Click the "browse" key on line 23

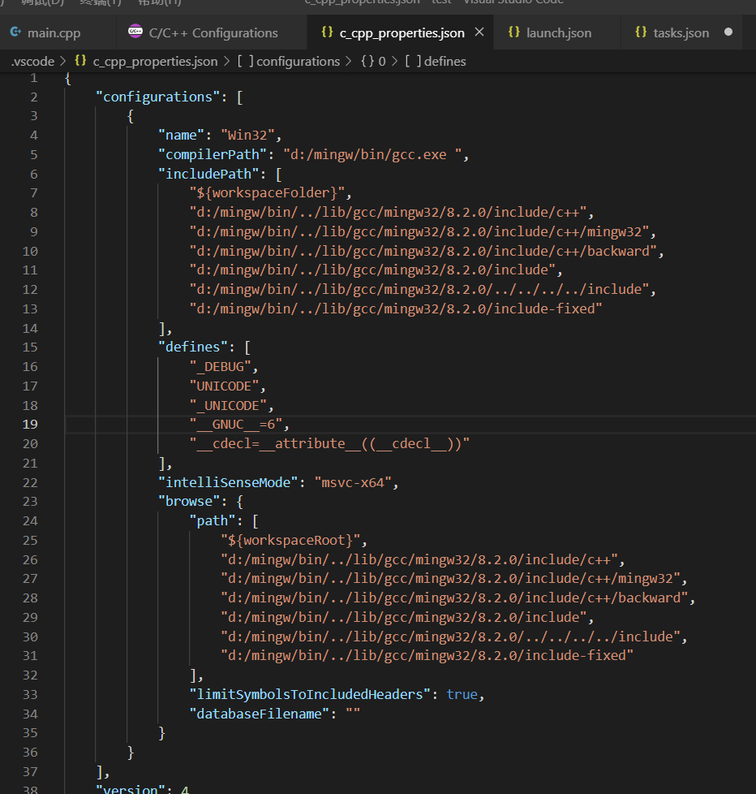(x=189, y=501)
